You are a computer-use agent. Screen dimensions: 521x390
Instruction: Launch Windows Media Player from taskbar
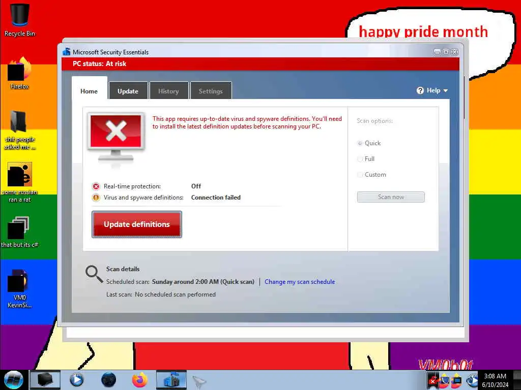click(x=76, y=380)
